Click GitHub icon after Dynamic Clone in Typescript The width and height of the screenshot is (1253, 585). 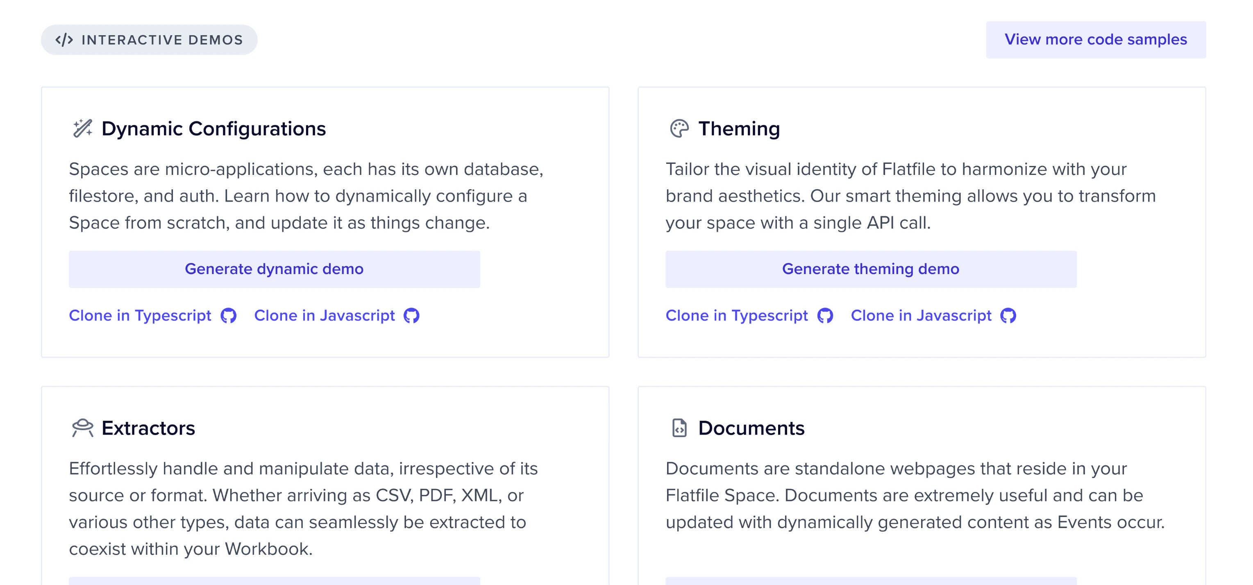click(x=228, y=315)
